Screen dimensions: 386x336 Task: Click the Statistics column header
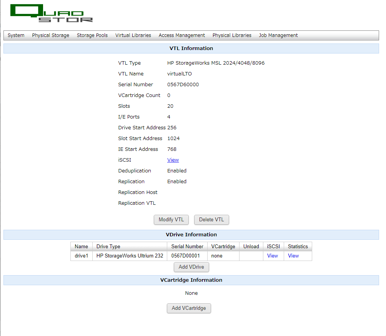(x=298, y=246)
